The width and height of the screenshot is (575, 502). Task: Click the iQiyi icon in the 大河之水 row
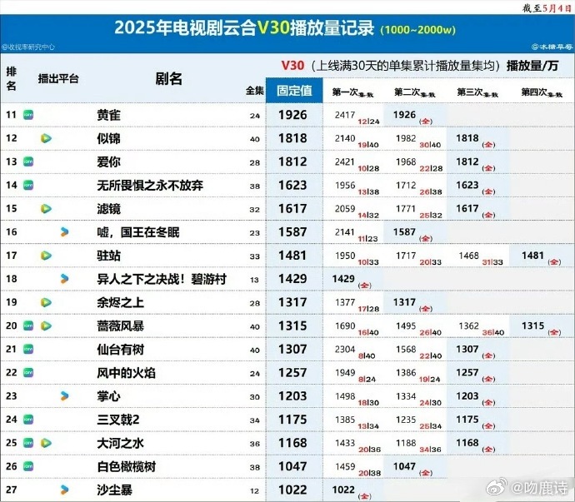28,443
